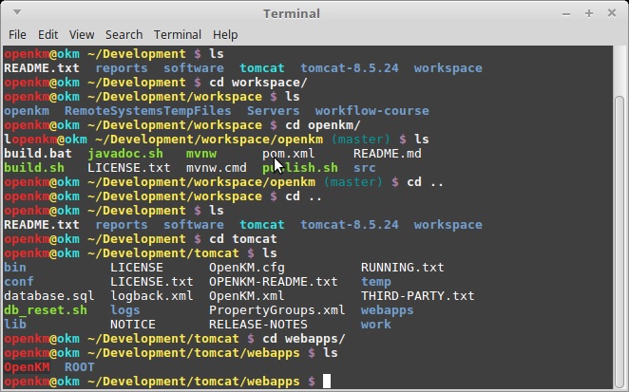Open the Edit menu

pyautogui.click(x=48, y=34)
